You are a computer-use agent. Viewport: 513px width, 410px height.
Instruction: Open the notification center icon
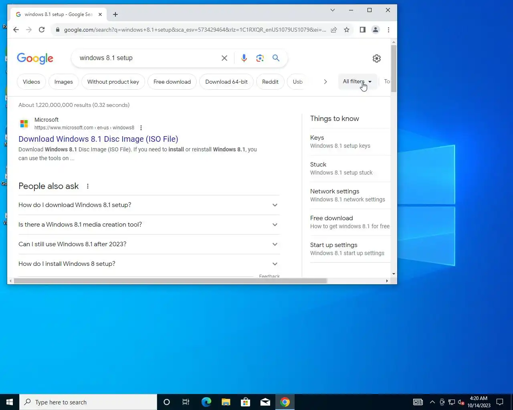[x=500, y=402]
